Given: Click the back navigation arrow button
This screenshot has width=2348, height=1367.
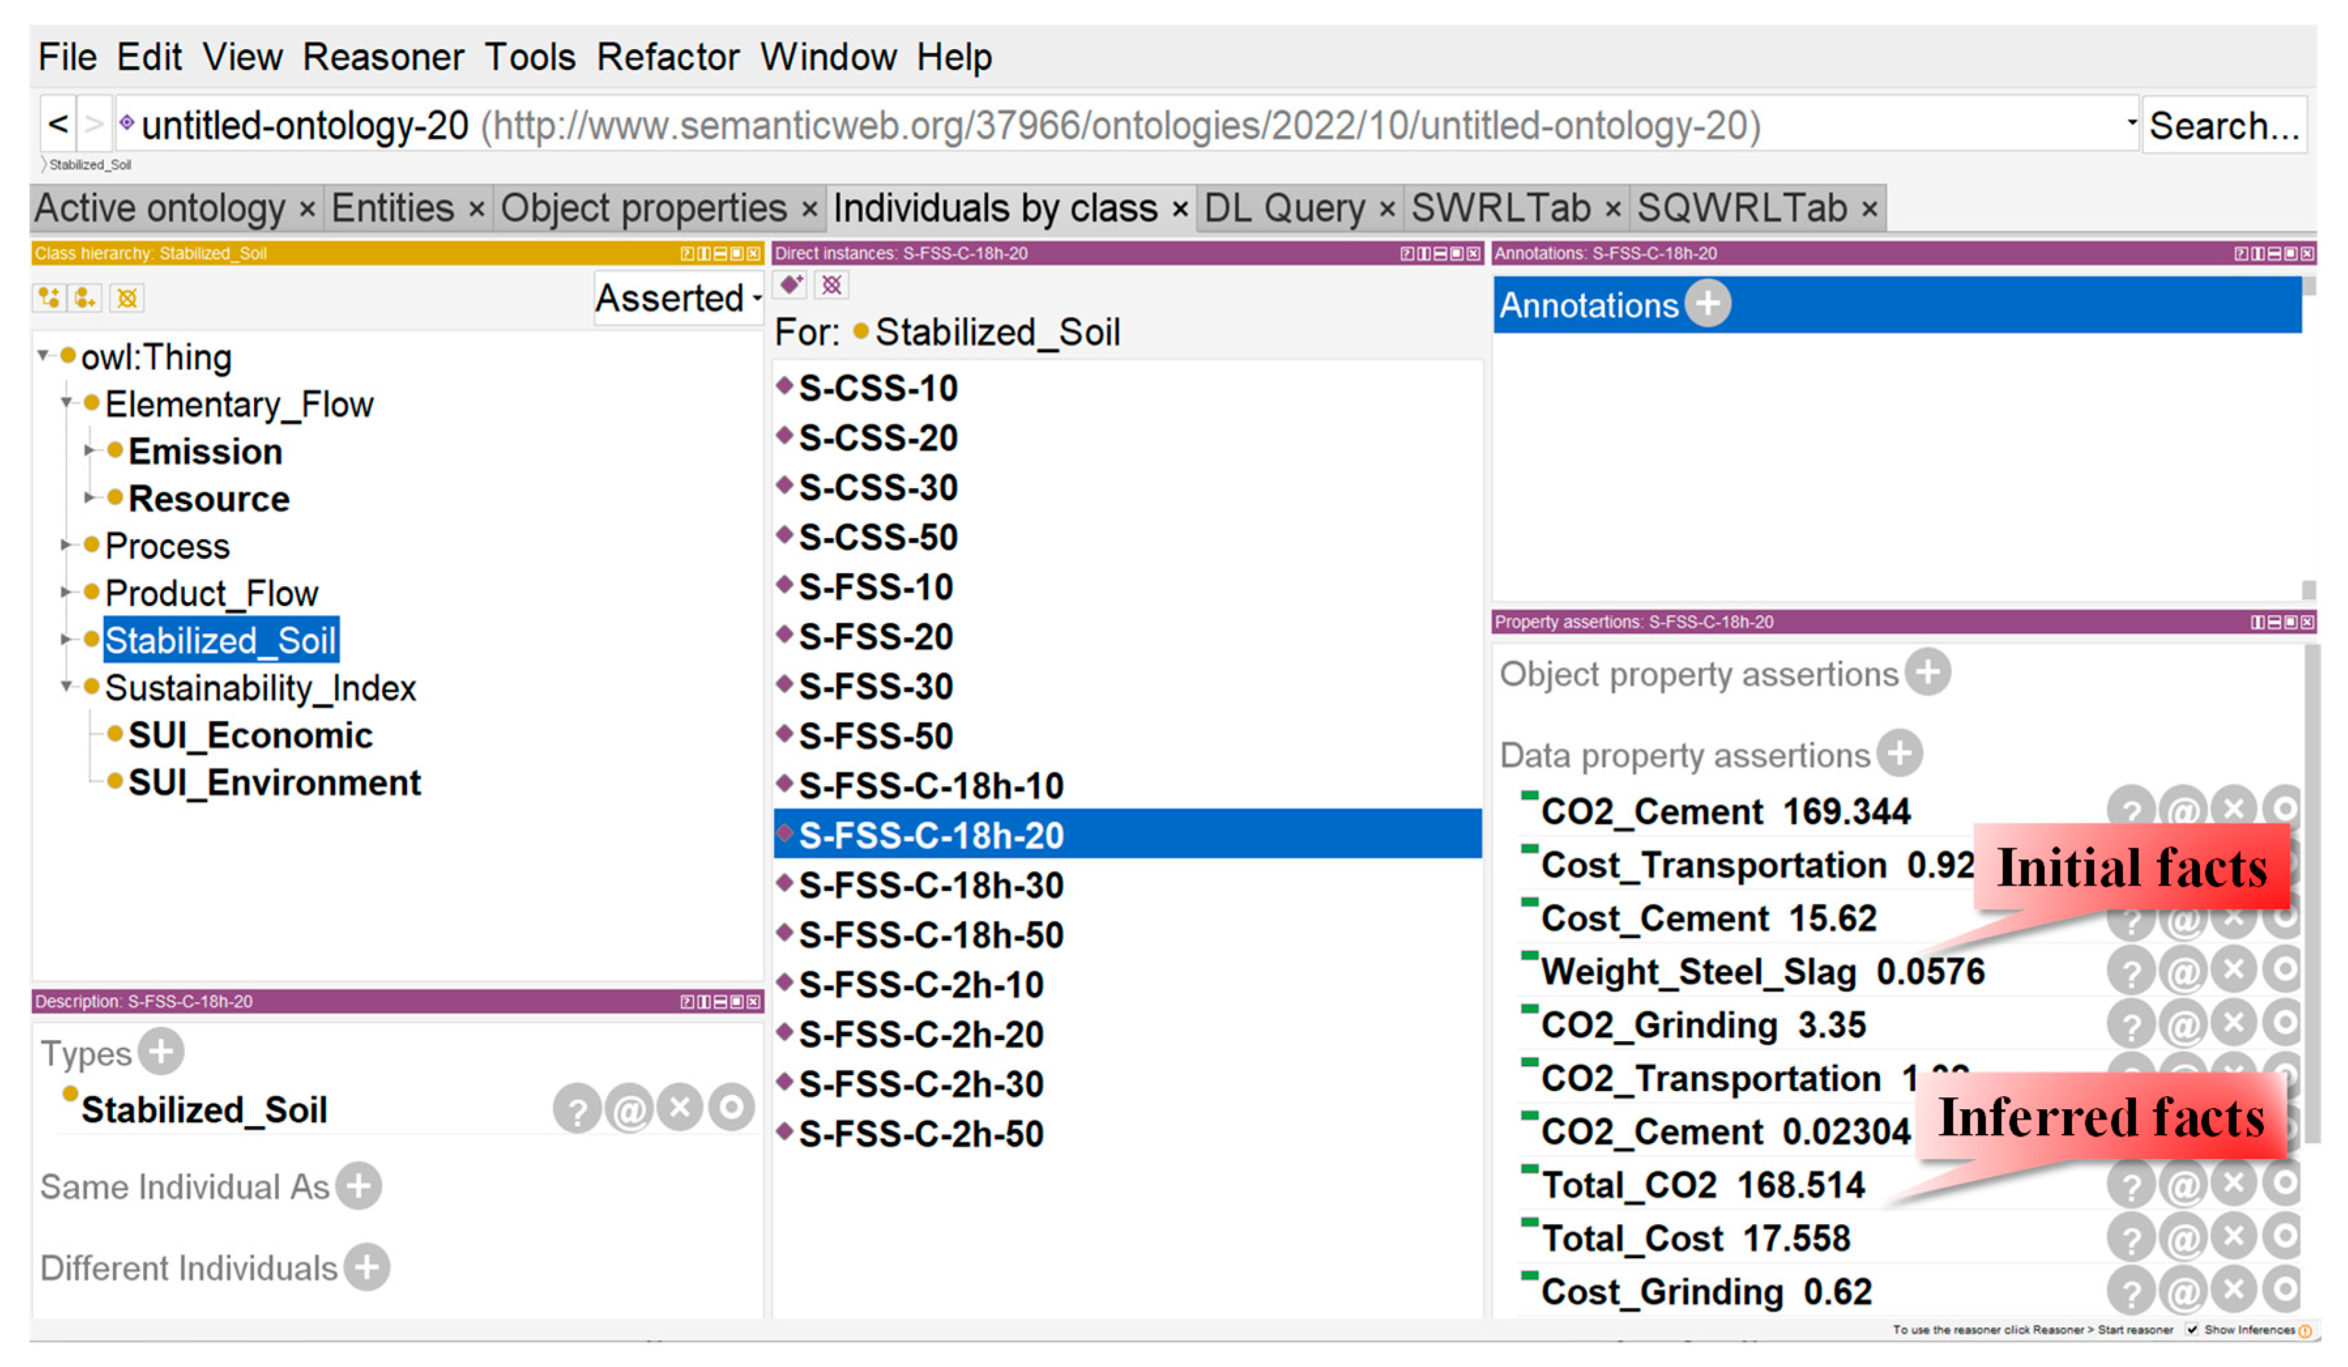Looking at the screenshot, I should pyautogui.click(x=57, y=124).
